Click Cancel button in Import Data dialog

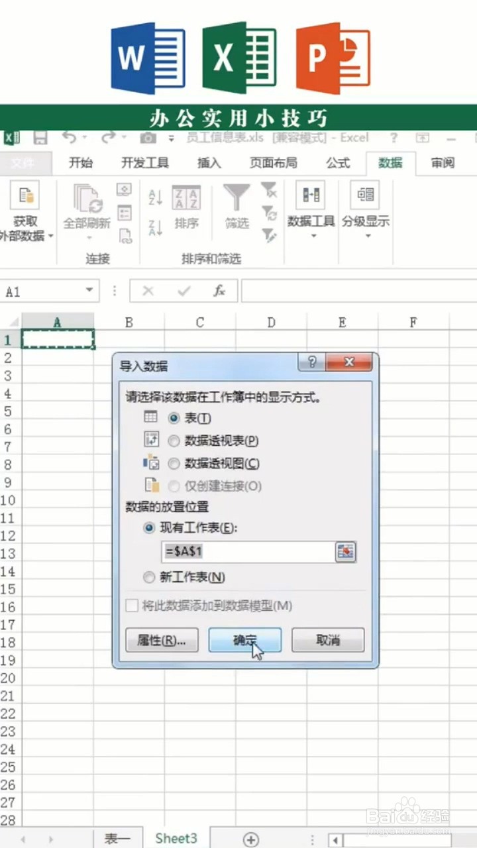(x=328, y=640)
